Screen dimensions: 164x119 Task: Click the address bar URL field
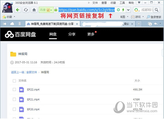[x=87, y=10]
